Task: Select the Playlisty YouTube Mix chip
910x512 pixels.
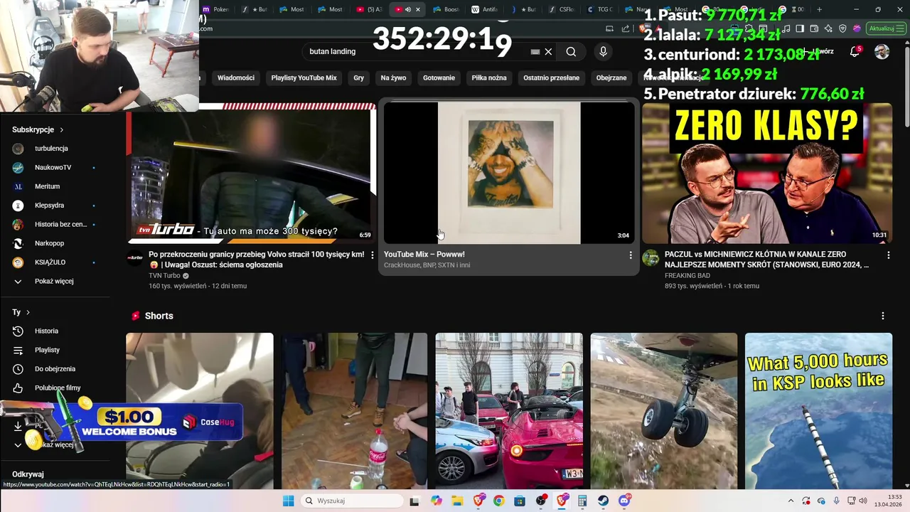Action: (x=304, y=78)
